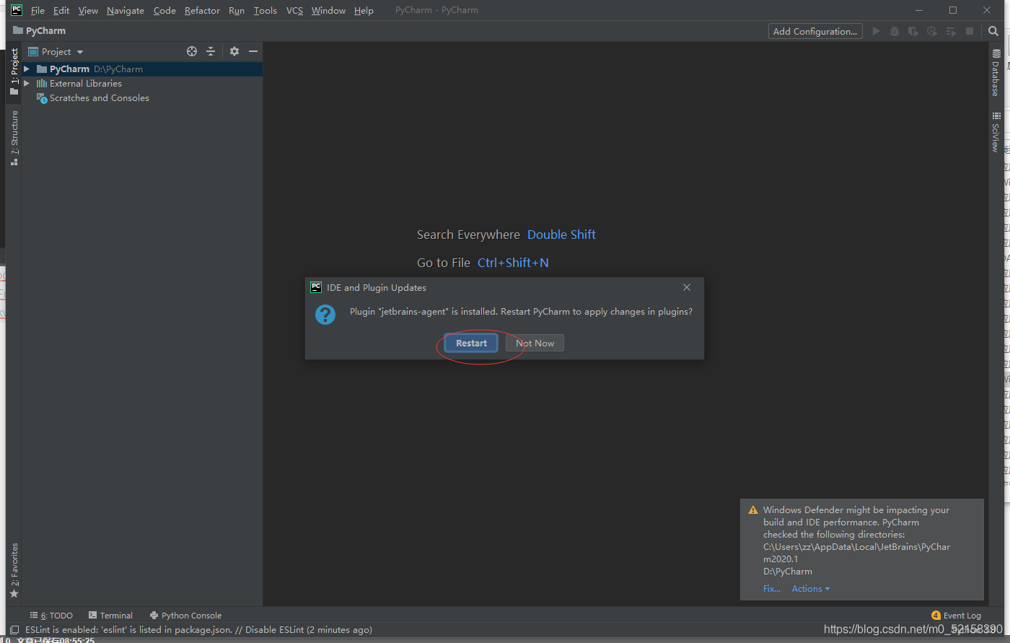Click the Locate/Select Opened File target icon

click(192, 51)
